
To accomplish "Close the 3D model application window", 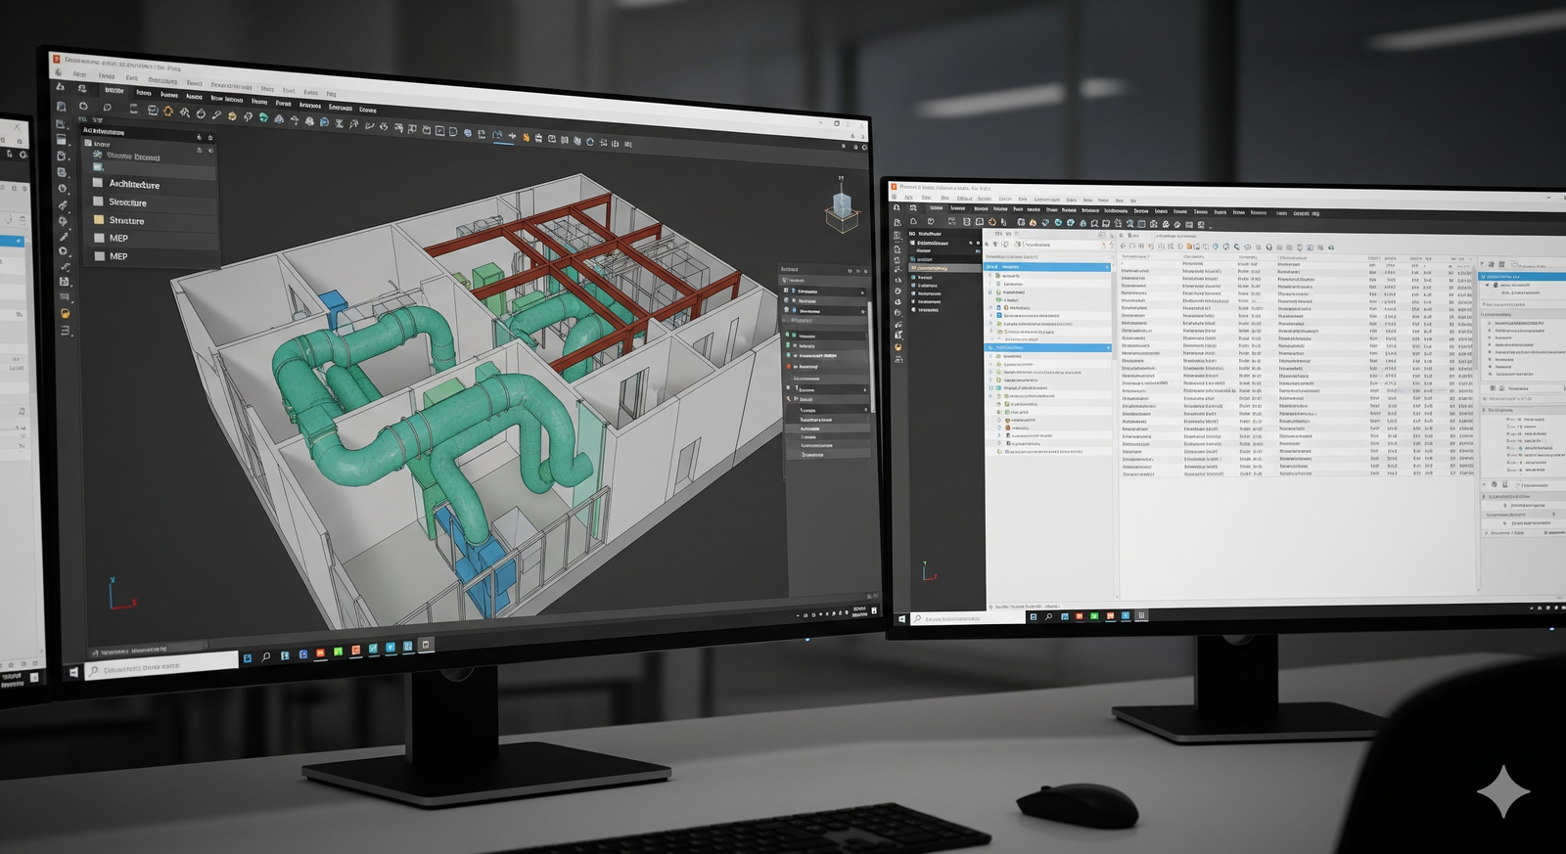I will pyautogui.click(x=859, y=125).
